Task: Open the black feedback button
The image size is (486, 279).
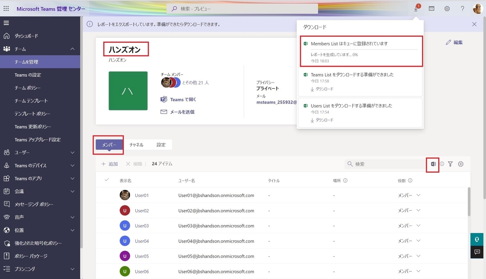Action: tap(477, 252)
